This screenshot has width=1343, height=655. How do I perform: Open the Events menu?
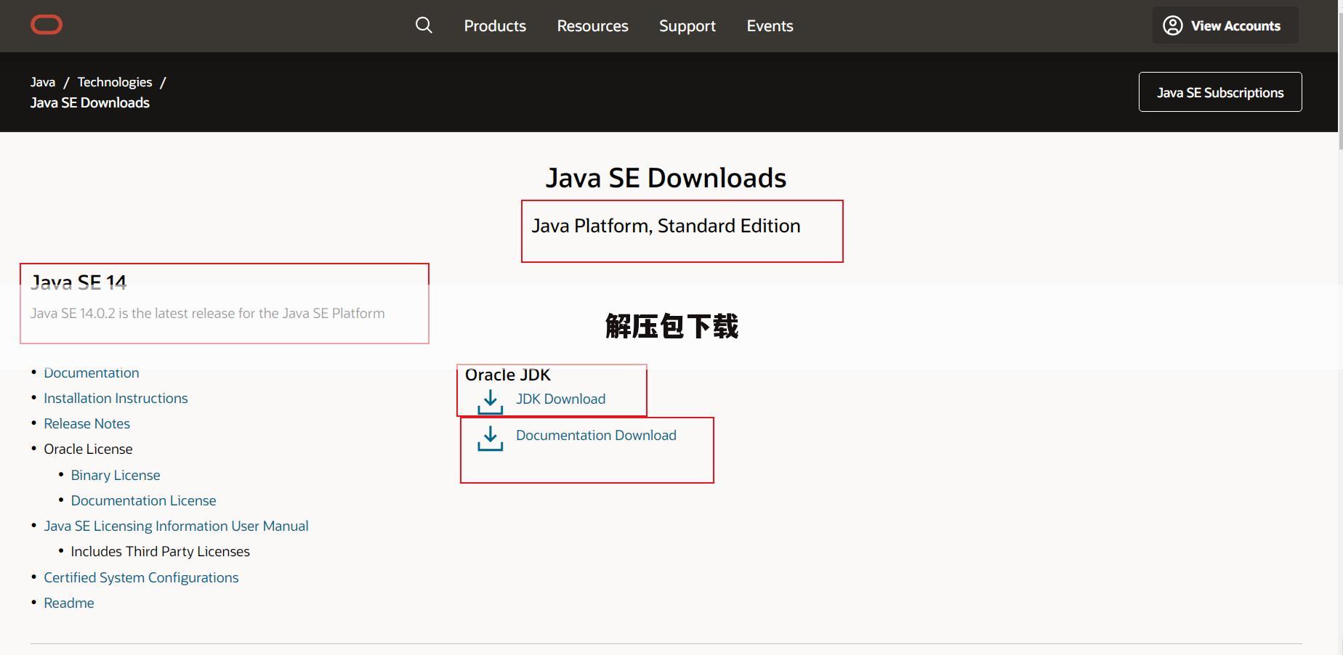[770, 26]
